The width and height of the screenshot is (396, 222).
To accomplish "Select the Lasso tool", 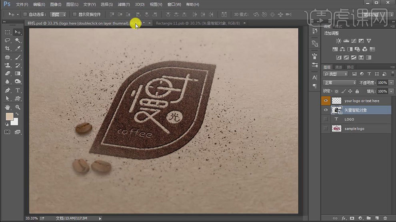I will click(x=7, y=40).
